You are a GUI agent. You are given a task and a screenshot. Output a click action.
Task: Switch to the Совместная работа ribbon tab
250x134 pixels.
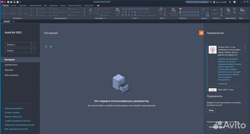click(x=75, y=6)
